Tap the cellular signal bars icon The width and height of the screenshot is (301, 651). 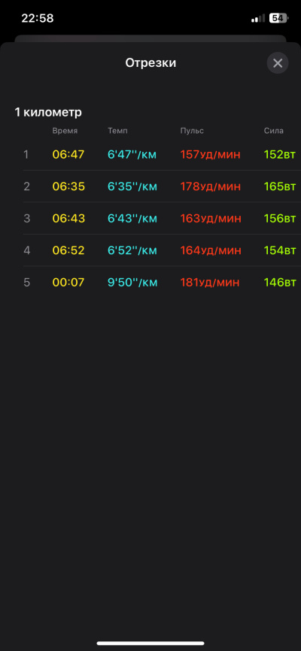tap(258, 19)
